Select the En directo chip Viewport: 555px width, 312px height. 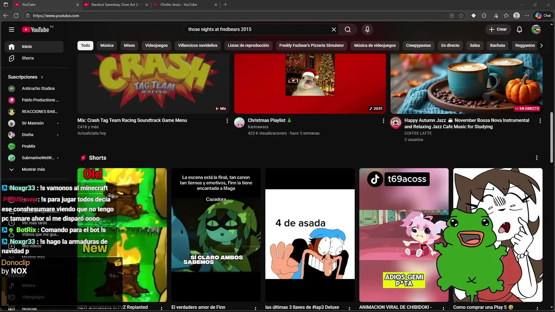(x=450, y=45)
